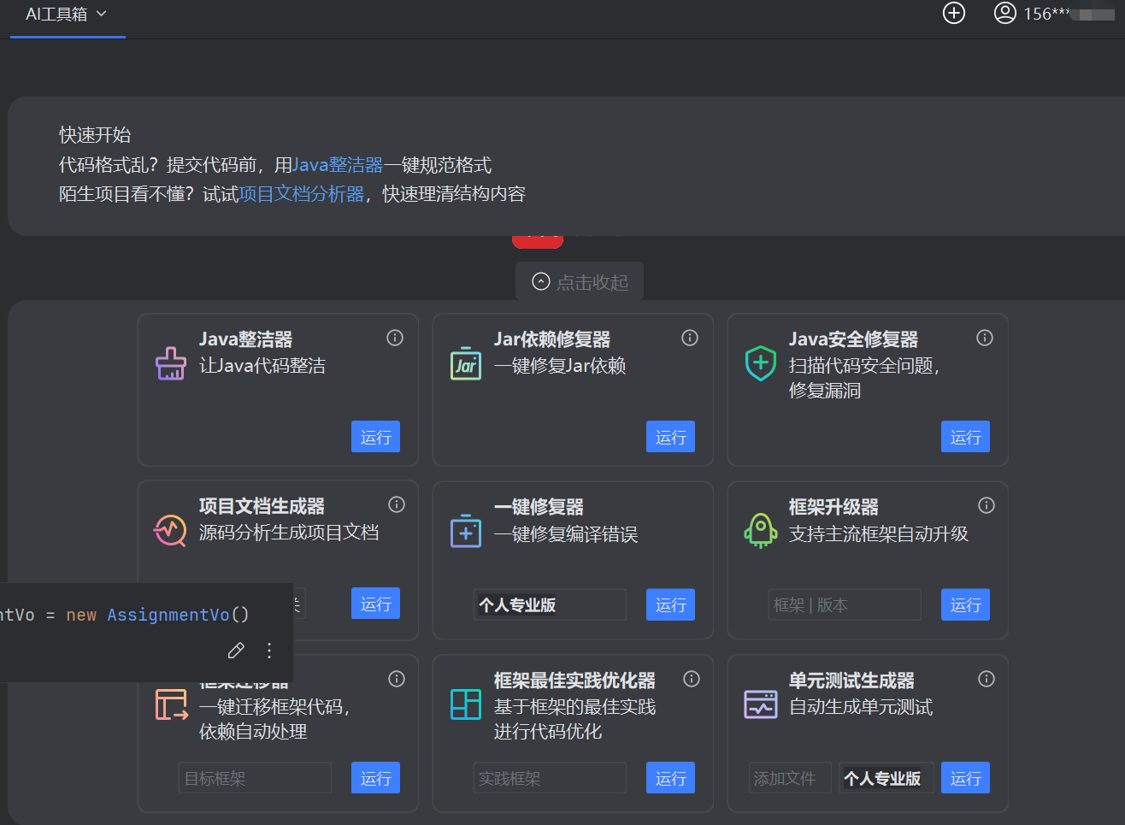
Task: Open 个人专业版 selector in 一键修复器
Action: pyautogui.click(x=550, y=604)
